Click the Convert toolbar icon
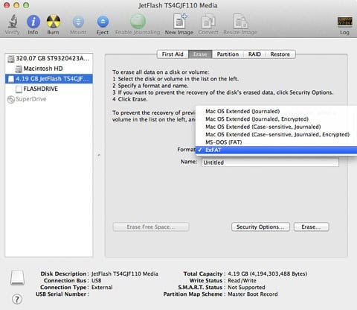This screenshot has width=357, height=310. pos(208,22)
